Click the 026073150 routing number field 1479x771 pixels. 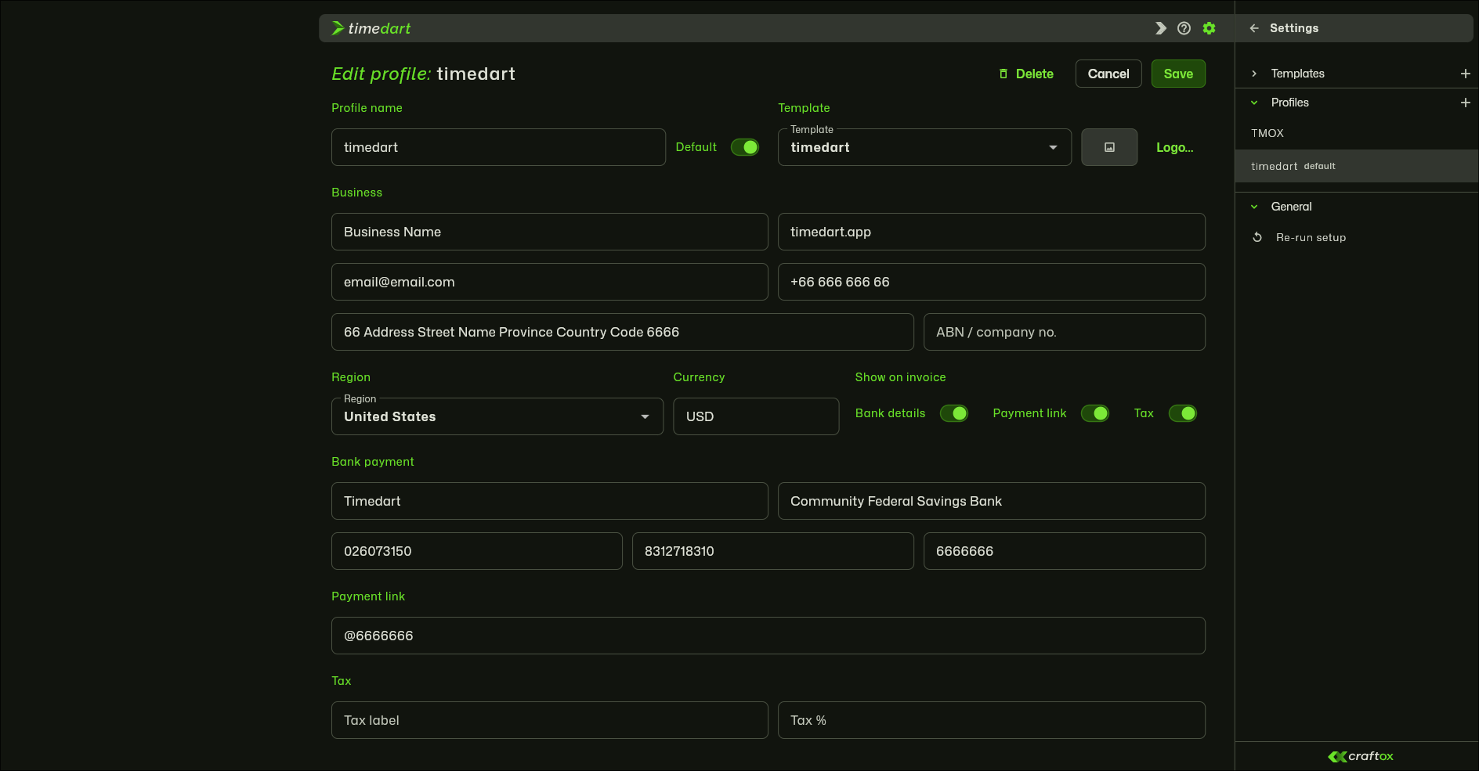coord(476,551)
